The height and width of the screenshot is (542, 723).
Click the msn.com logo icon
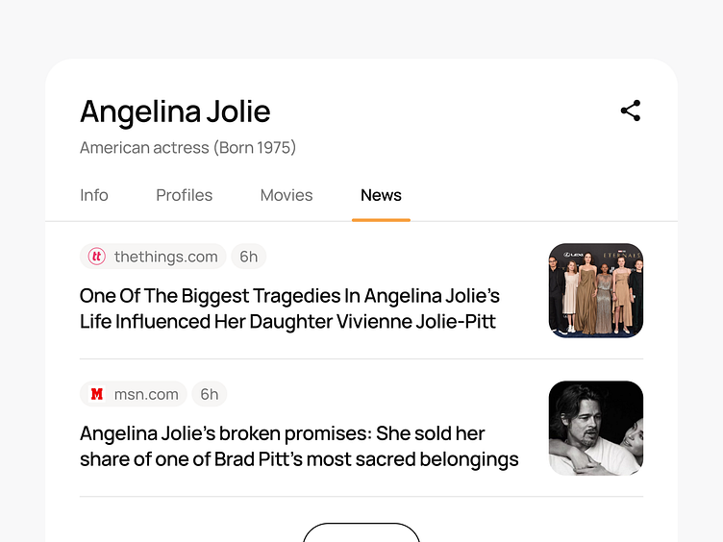97,394
